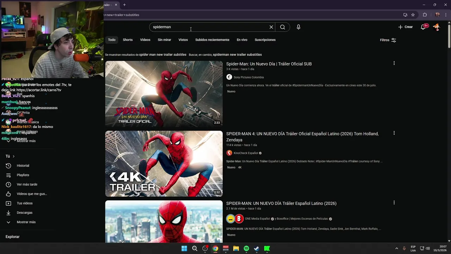Expand Mostrar más under subscriptions list
451x254 pixels.
(x=26, y=141)
